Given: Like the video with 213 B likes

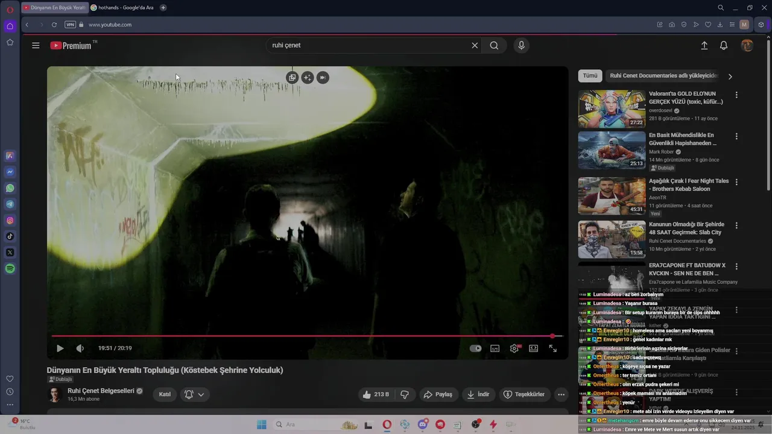Looking at the screenshot, I should [375, 394].
